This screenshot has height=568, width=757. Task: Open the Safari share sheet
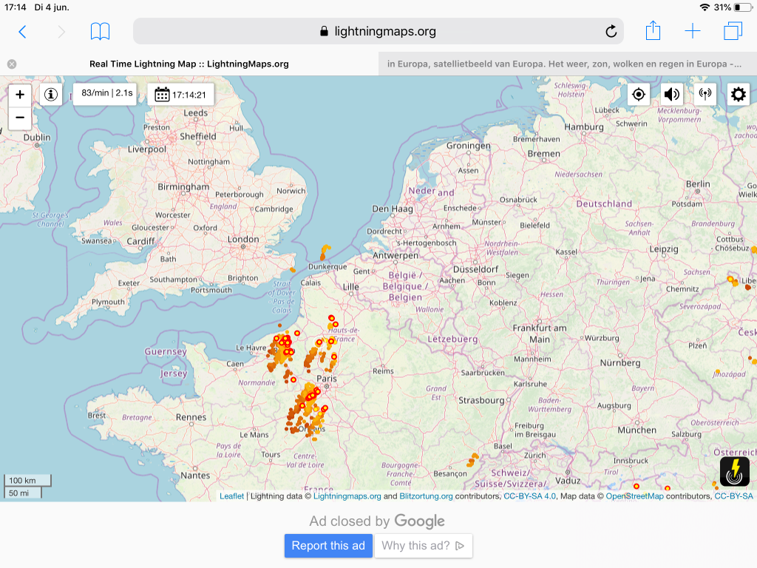[x=653, y=30]
